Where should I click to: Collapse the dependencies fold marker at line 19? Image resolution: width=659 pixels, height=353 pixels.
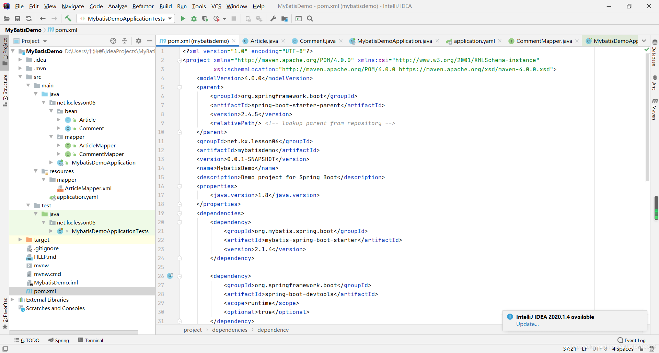[180, 213]
